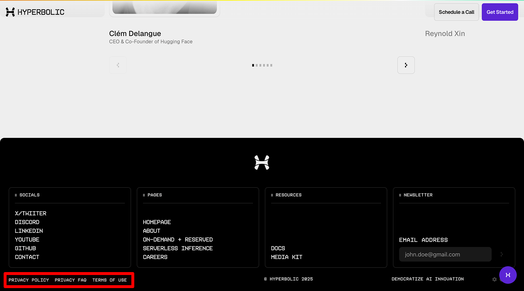Click the Hyperbolic logo above the footer columns

(x=262, y=162)
